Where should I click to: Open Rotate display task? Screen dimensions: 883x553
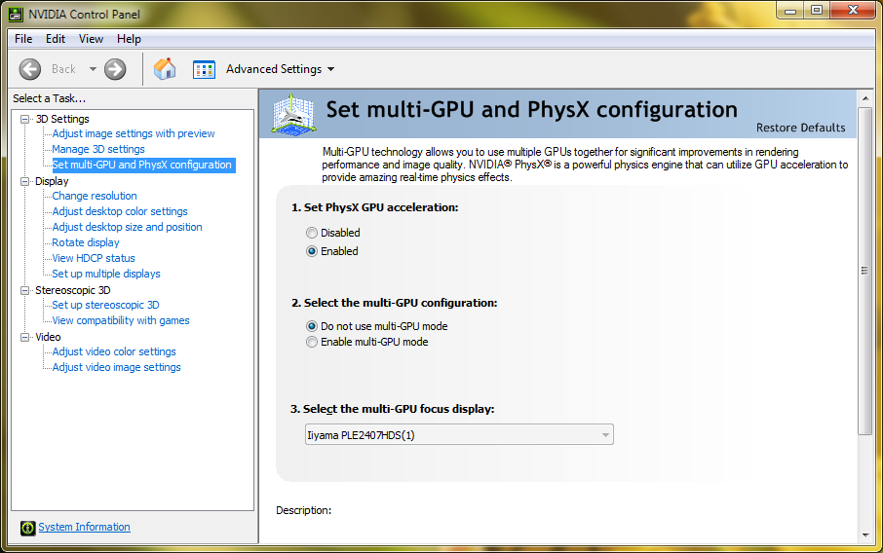86,242
